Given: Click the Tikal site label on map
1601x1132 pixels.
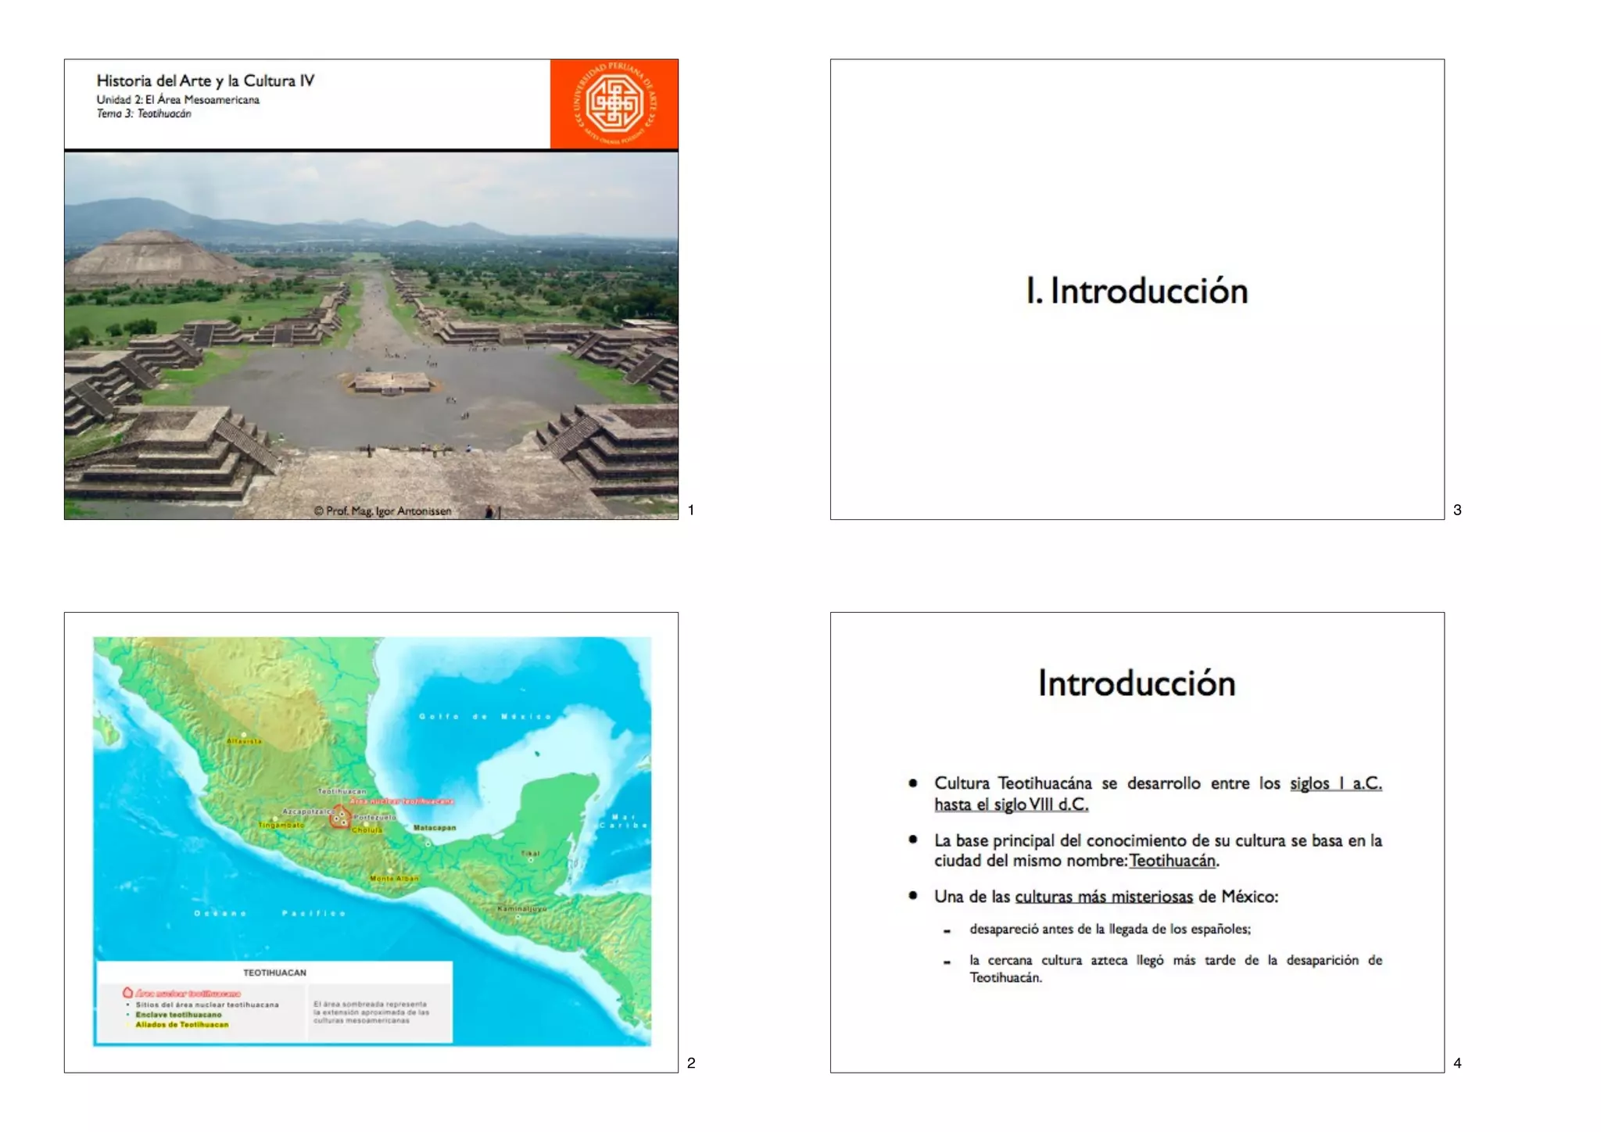Looking at the screenshot, I should (x=530, y=853).
